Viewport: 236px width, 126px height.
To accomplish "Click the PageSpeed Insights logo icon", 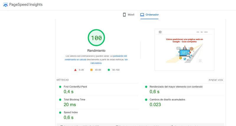I will point(6,5).
